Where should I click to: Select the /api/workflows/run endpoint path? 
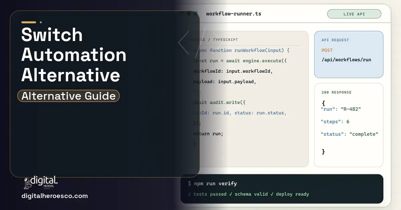tap(346, 60)
